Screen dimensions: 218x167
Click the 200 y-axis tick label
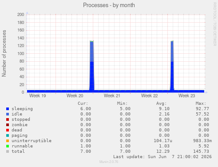coord(21,15)
